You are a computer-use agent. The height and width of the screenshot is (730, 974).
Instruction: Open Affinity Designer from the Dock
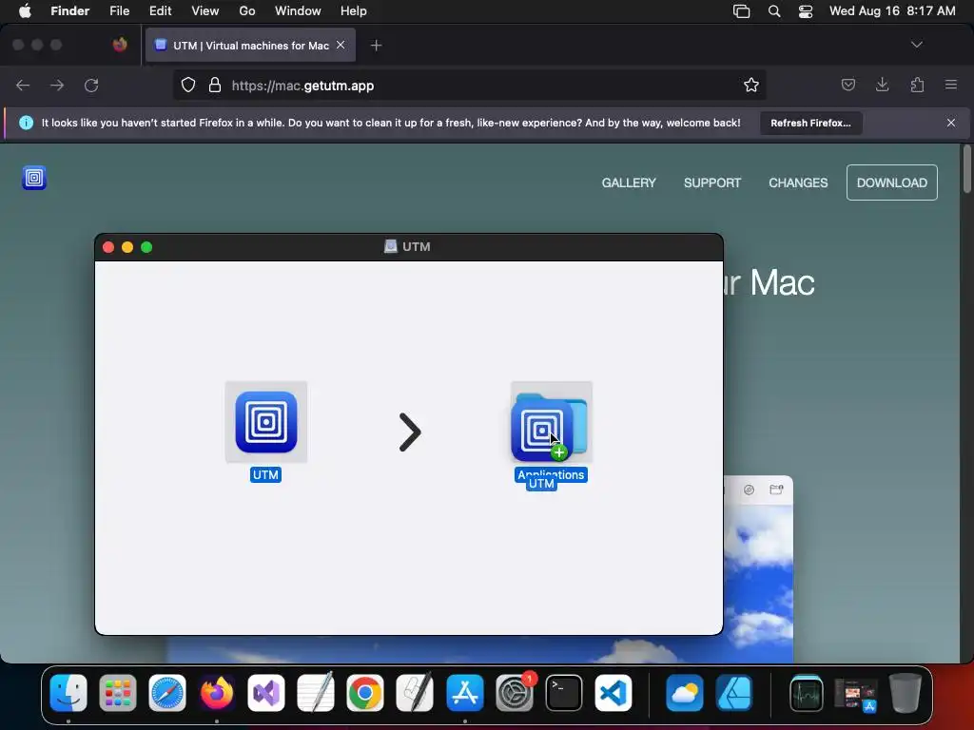click(x=734, y=692)
